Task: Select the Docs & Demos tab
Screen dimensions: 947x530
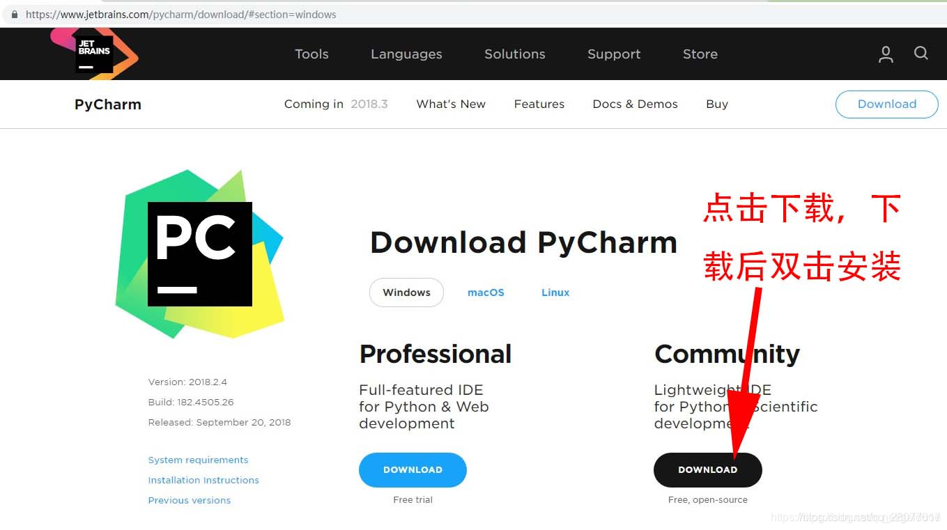Action: (x=635, y=104)
